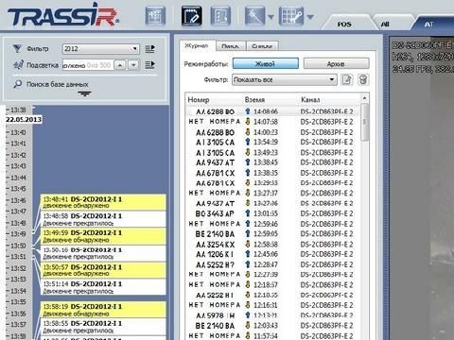Expand the Показать все filter dropdown
This screenshot has width=454, height=340.
click(x=285, y=79)
